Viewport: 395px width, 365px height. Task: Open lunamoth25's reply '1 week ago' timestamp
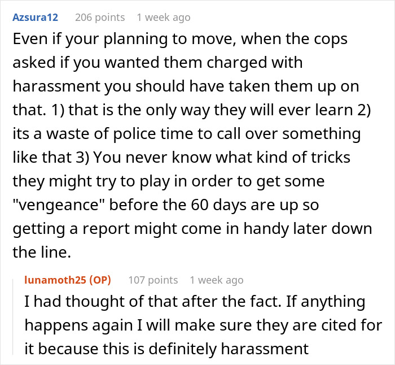point(216,280)
